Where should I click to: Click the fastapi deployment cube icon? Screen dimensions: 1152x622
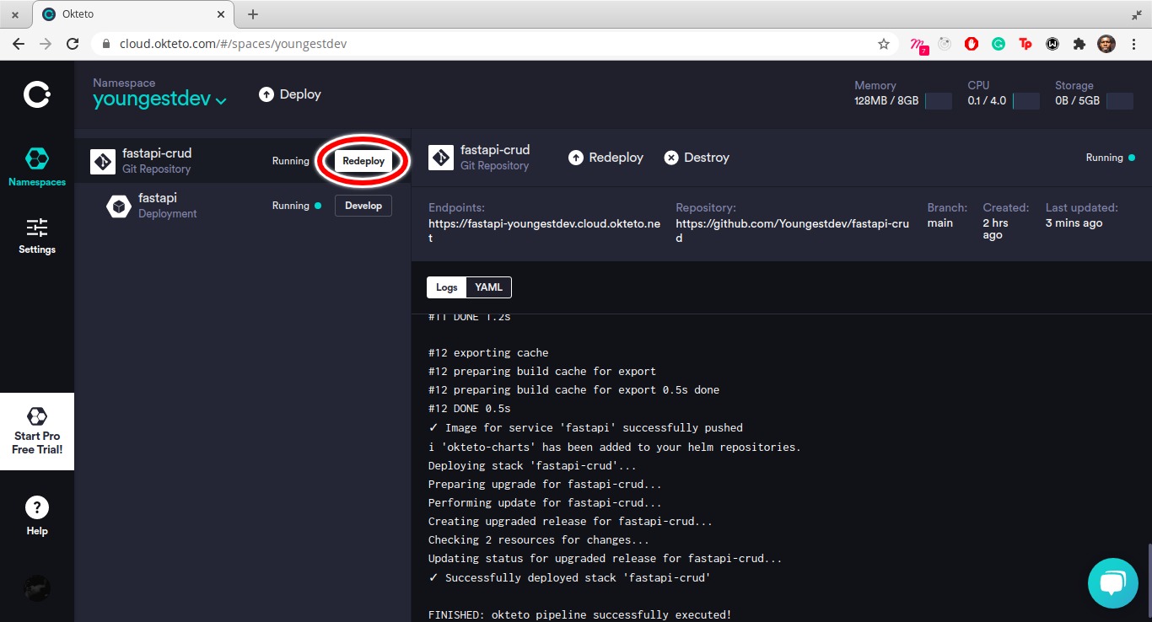pos(119,206)
